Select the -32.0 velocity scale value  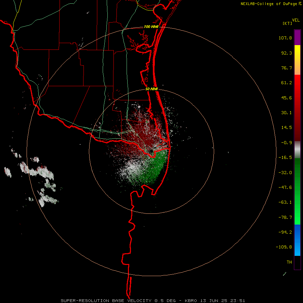tap(285, 173)
